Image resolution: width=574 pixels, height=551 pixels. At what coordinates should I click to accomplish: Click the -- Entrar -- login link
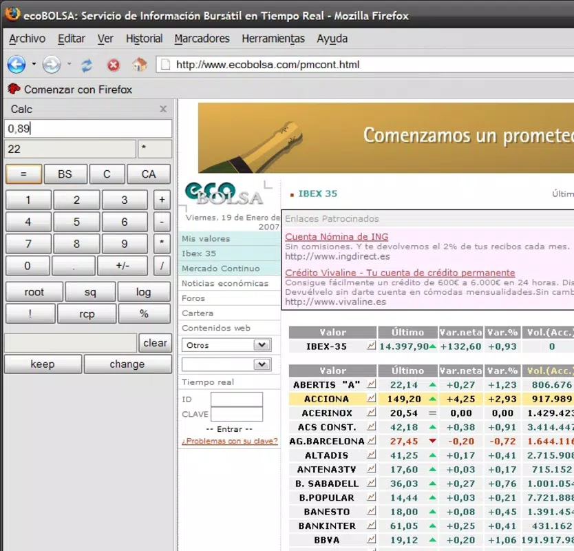click(x=229, y=429)
